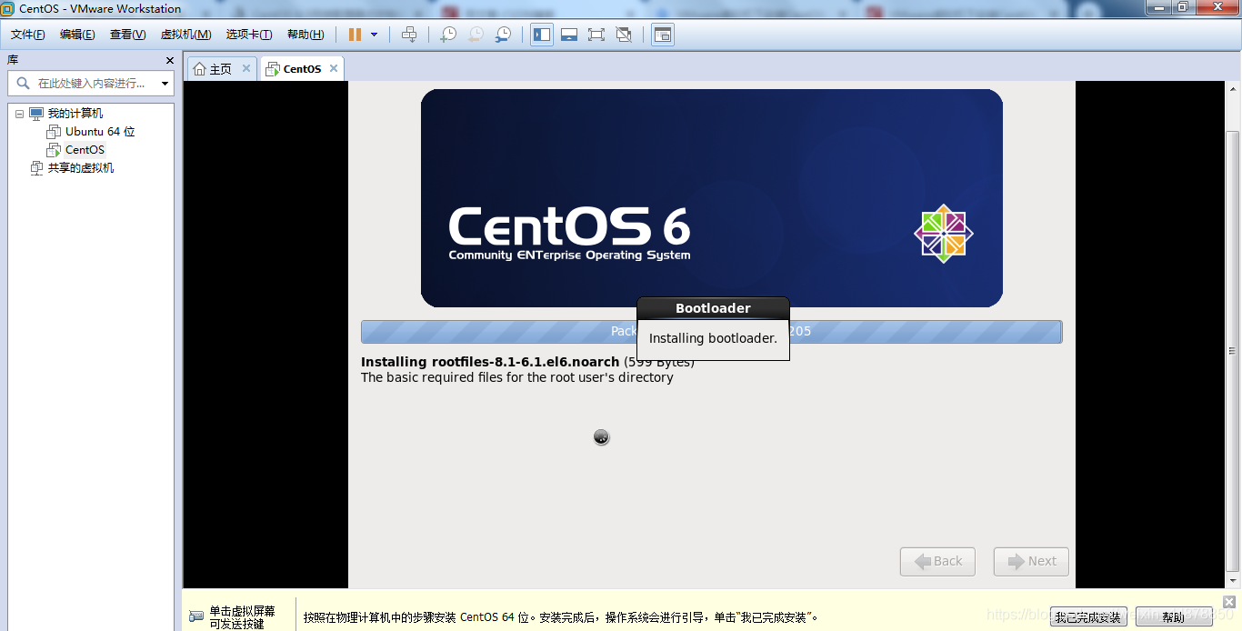Click the search magnifier icon in library
The image size is (1242, 631).
click(x=23, y=83)
